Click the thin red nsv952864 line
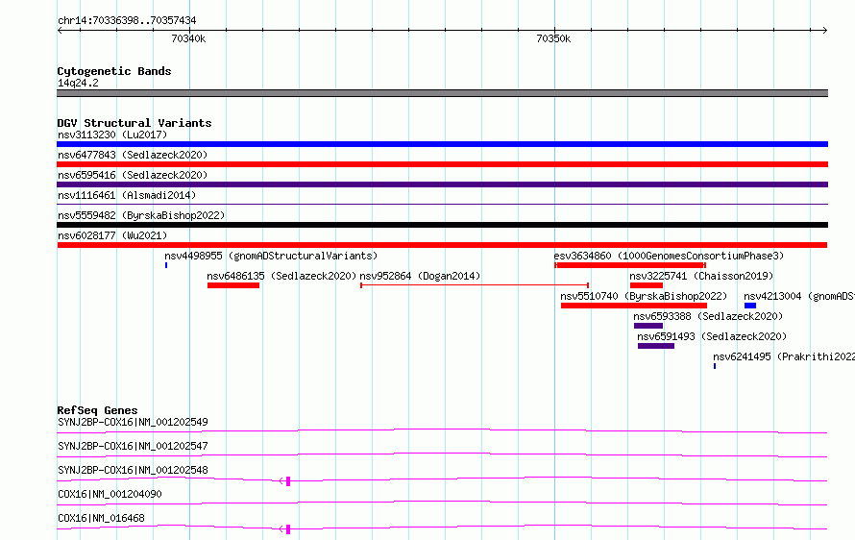The image size is (855, 540). (475, 285)
